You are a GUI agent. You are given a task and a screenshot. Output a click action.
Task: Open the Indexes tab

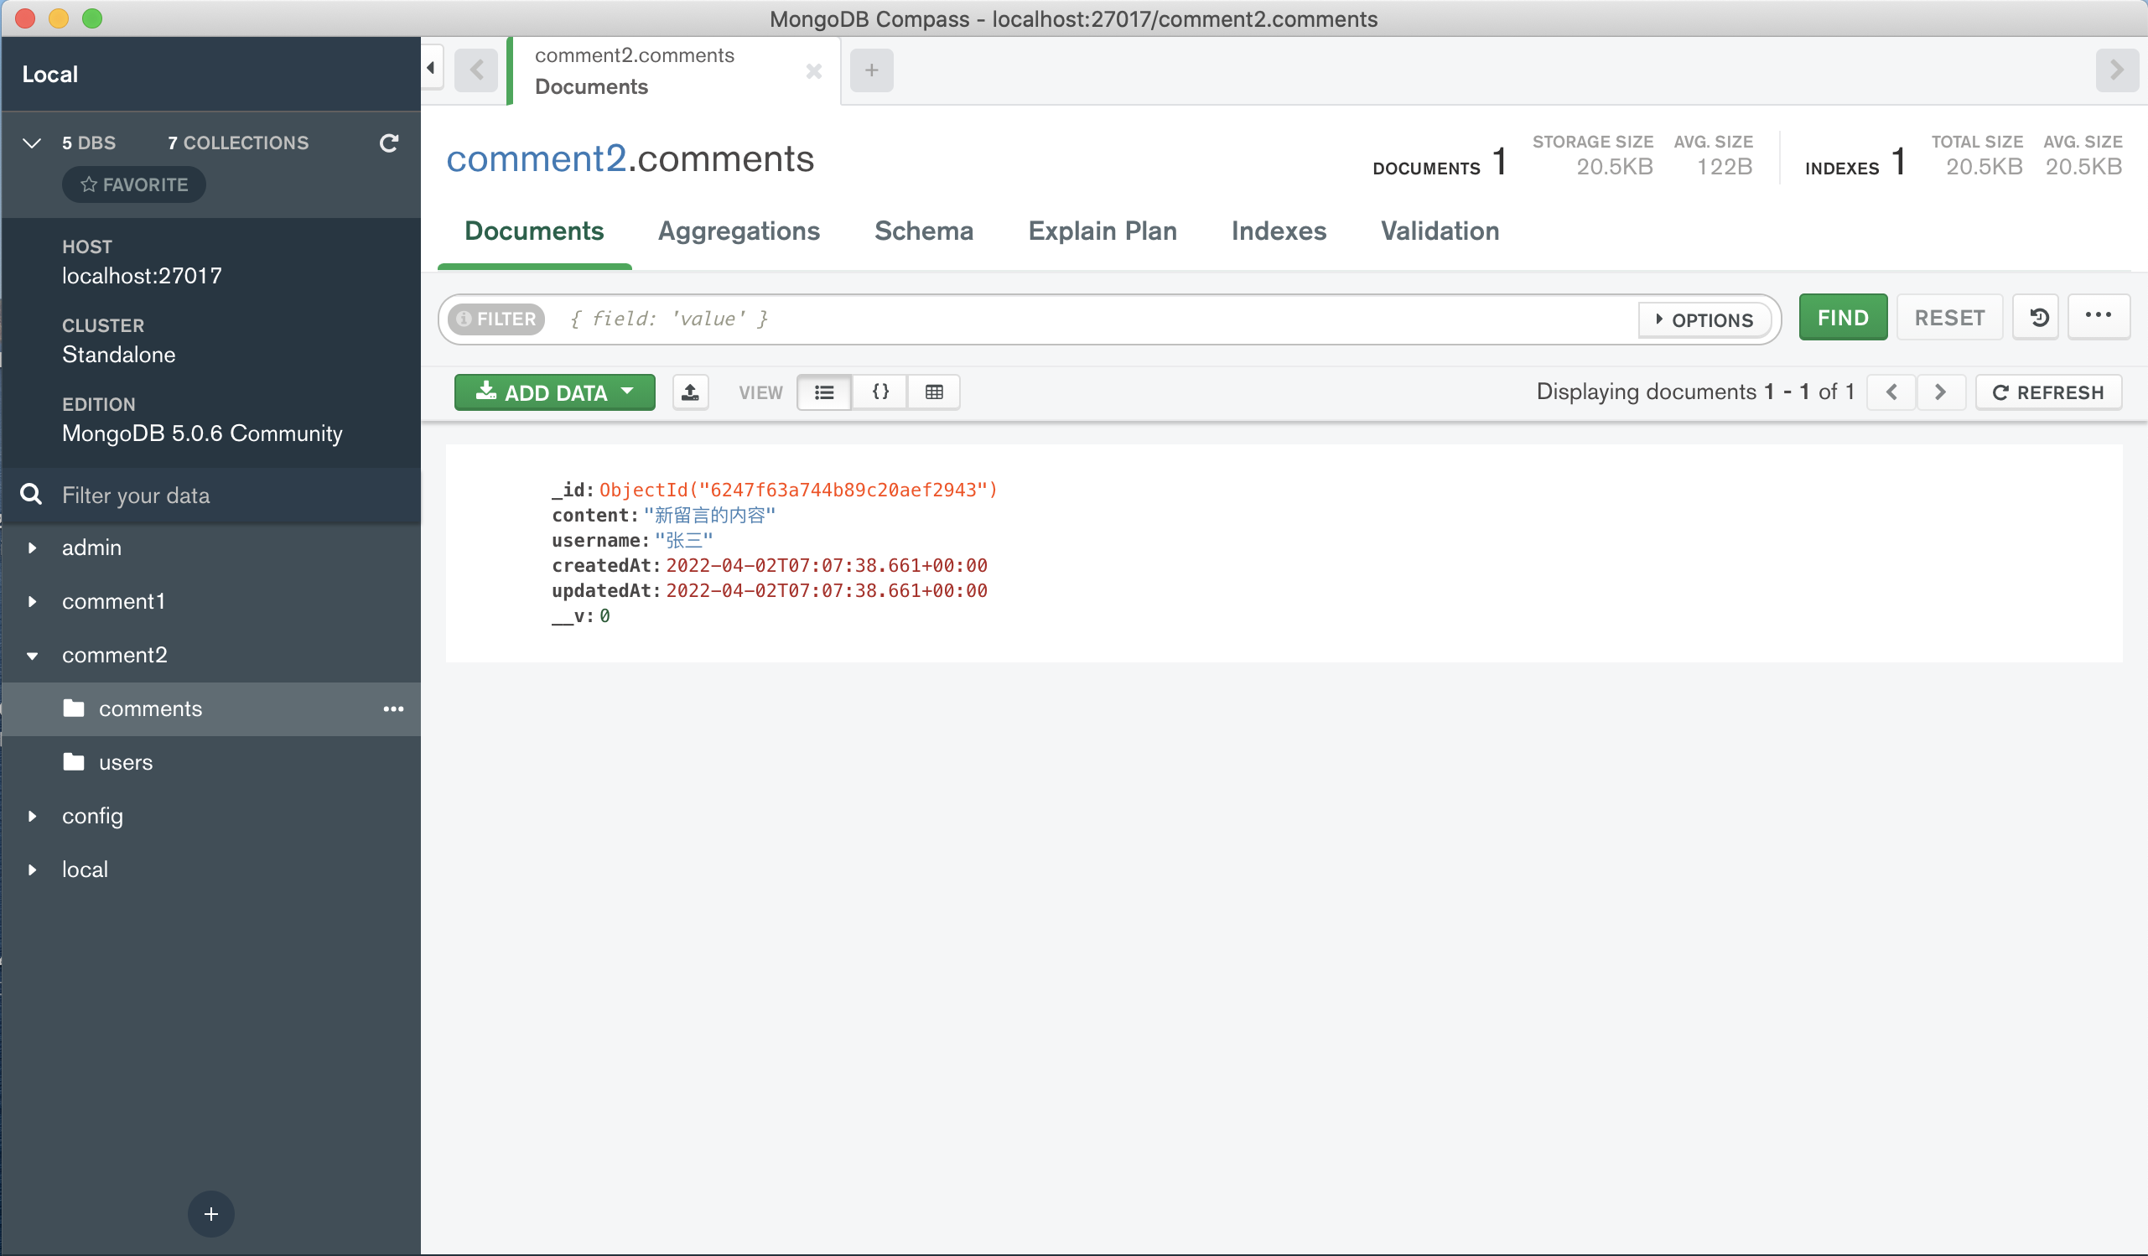coord(1279,231)
